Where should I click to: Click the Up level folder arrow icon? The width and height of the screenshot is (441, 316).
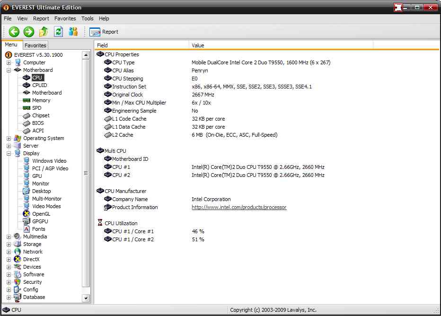44,32
